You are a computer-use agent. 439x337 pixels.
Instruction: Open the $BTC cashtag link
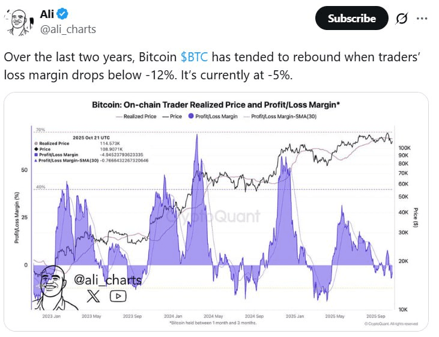(x=195, y=57)
